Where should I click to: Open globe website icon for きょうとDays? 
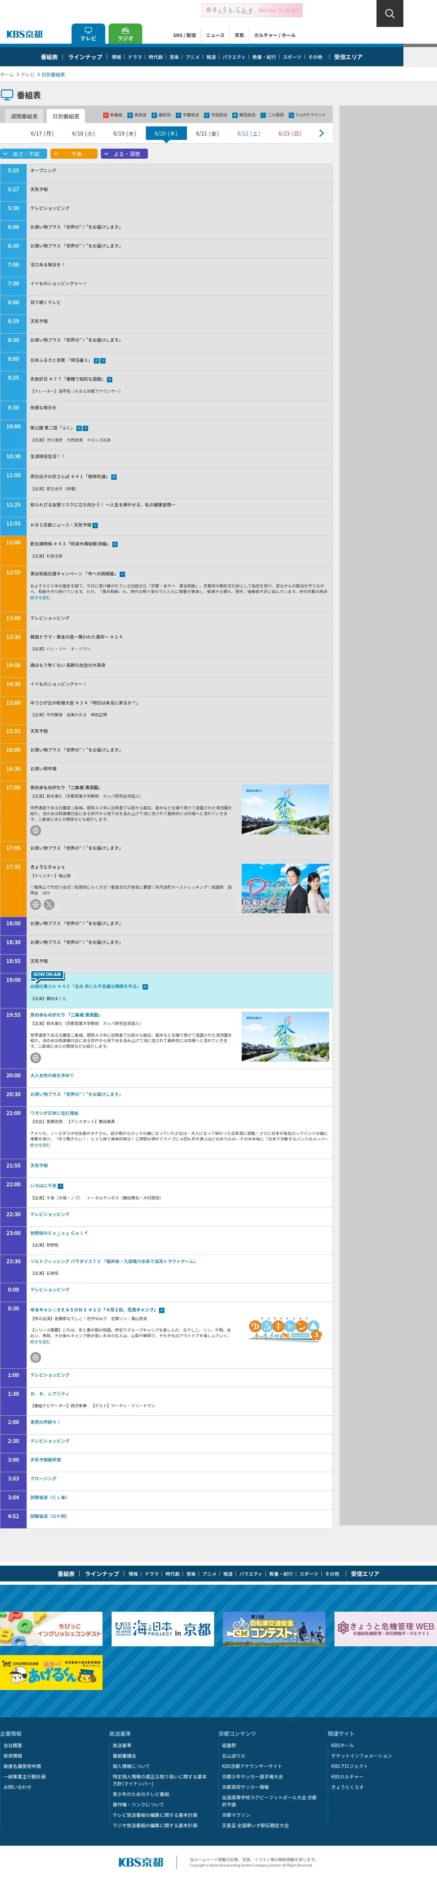(x=36, y=905)
